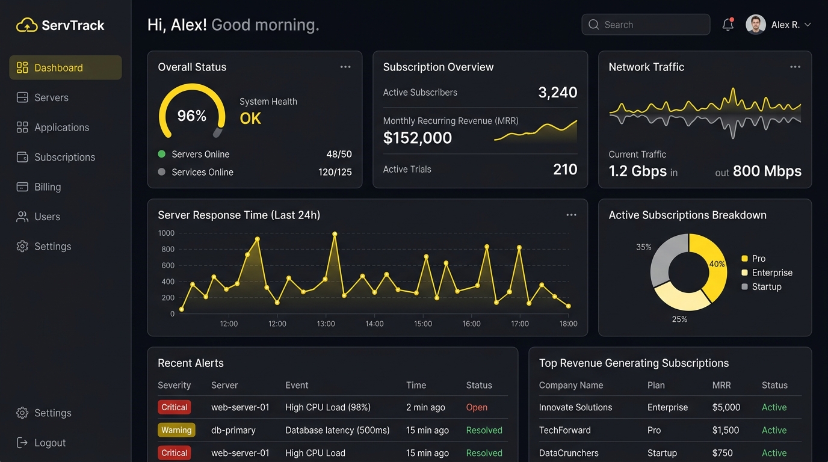Click inside the Search field
This screenshot has height=462, width=828.
646,25
